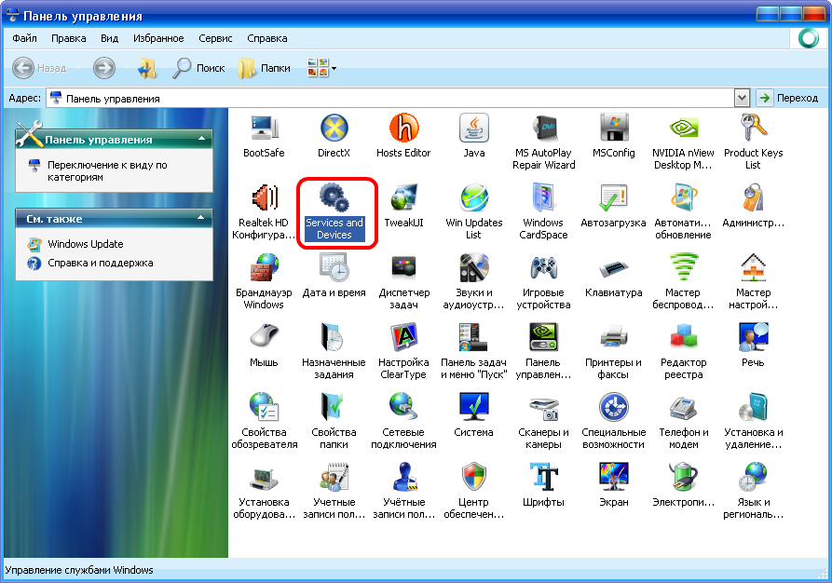Open the Избранное menu
Image resolution: width=832 pixels, height=583 pixels.
tap(158, 38)
